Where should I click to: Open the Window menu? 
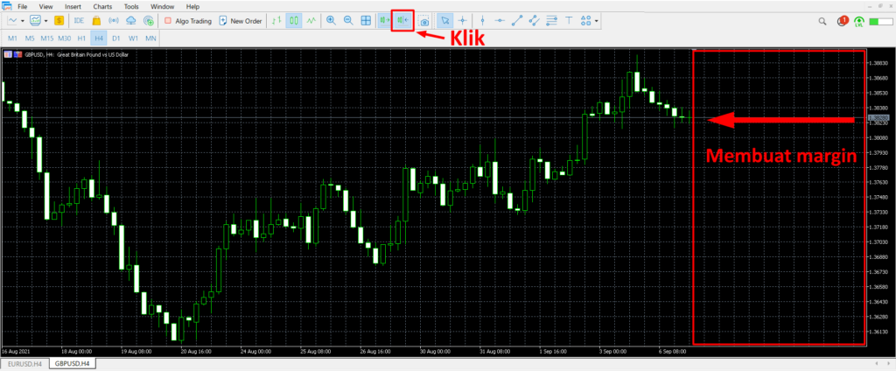click(x=163, y=7)
